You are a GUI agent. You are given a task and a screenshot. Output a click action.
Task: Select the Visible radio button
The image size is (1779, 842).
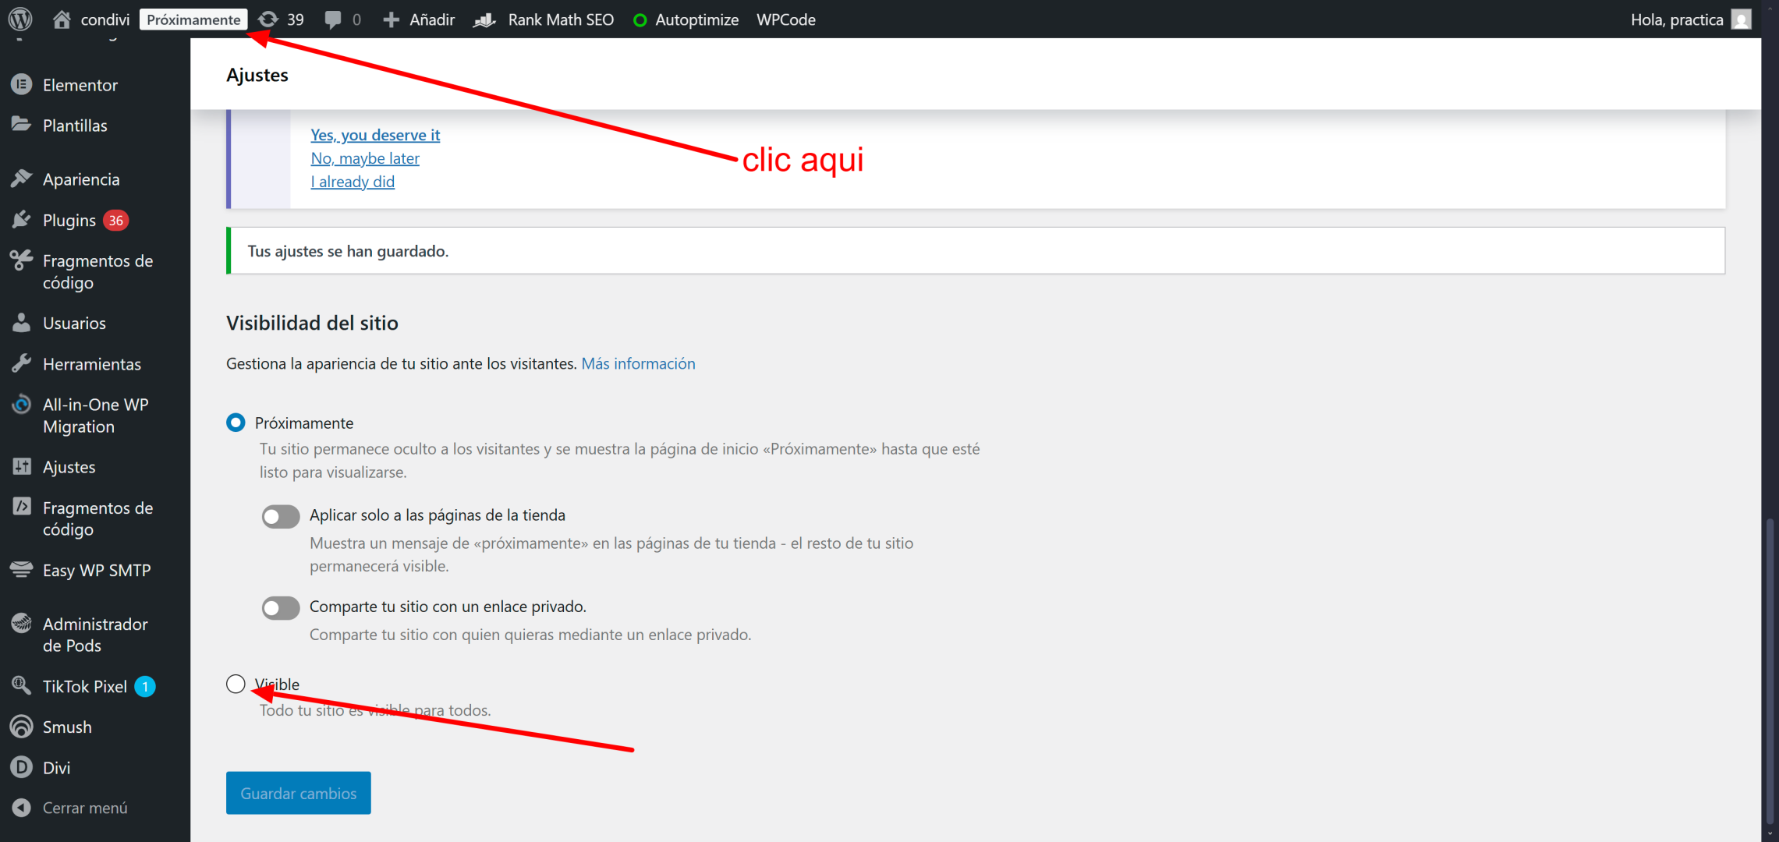(236, 684)
